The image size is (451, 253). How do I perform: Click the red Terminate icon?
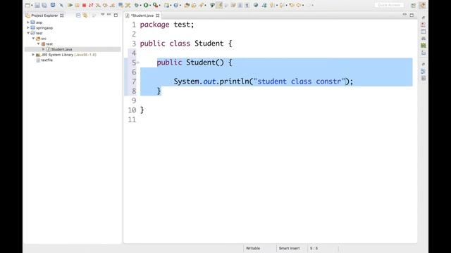tap(84, 5)
